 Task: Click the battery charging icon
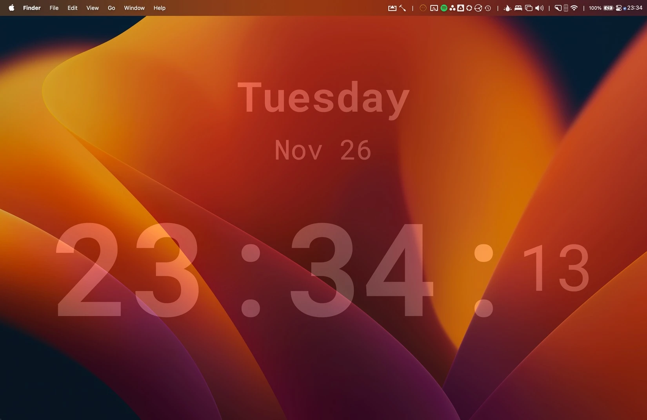[x=608, y=8]
